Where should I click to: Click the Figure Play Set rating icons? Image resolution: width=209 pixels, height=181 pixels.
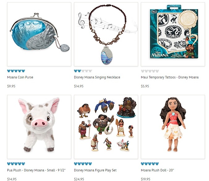click(83, 164)
